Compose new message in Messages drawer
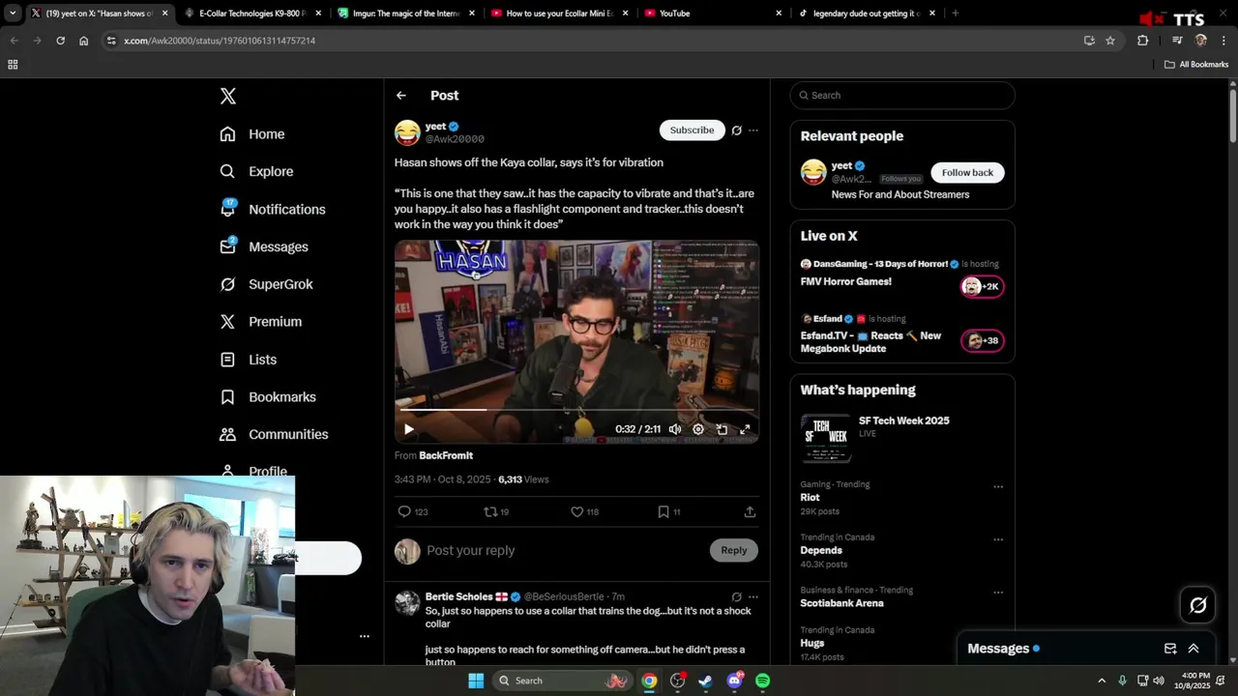Viewport: 1238px width, 696px height. pyautogui.click(x=1170, y=649)
